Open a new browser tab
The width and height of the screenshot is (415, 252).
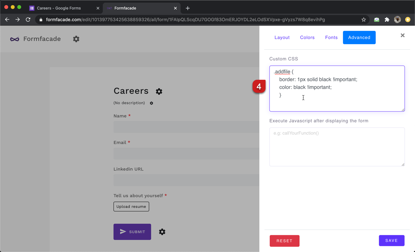(x=188, y=8)
